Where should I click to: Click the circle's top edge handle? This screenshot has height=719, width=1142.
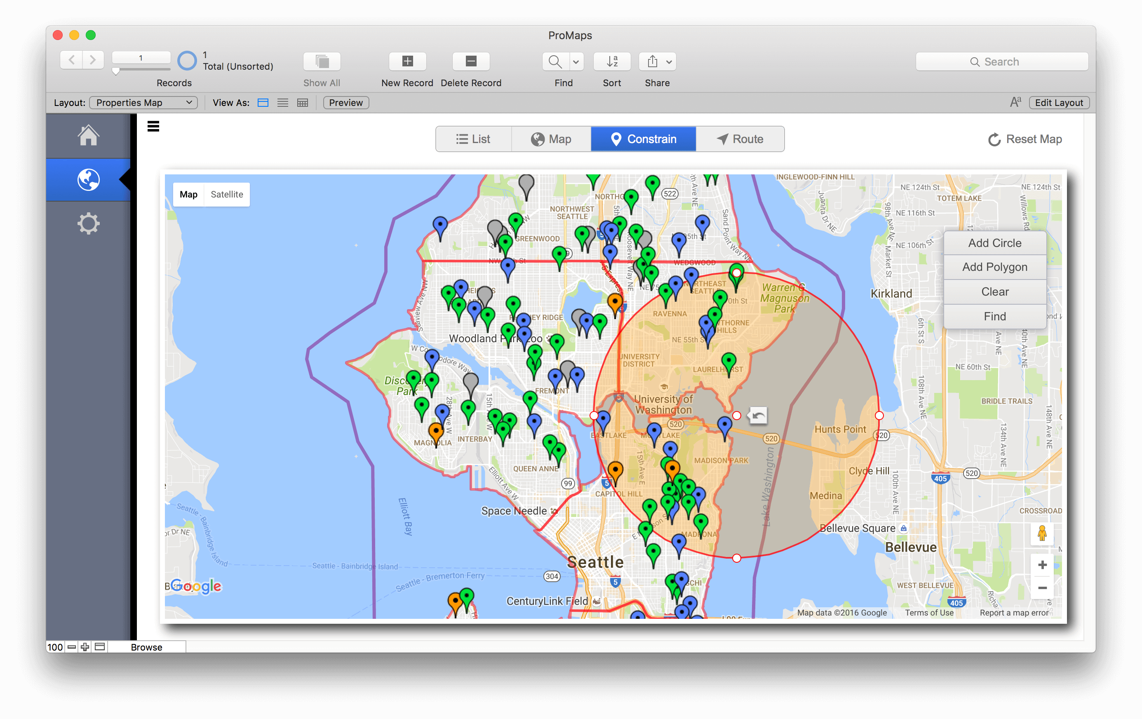(x=736, y=273)
